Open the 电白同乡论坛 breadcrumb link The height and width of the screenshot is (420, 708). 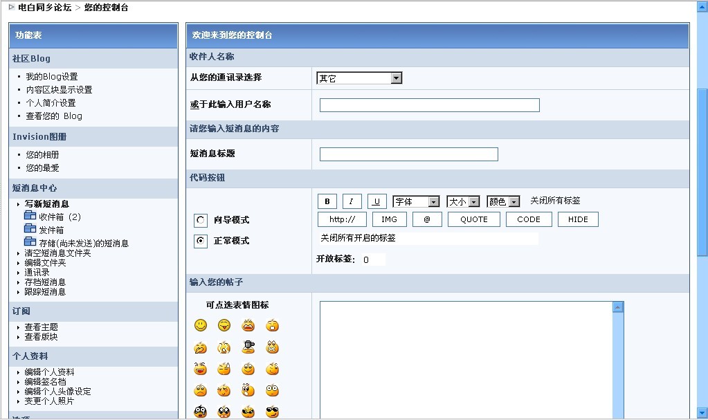[x=44, y=8]
